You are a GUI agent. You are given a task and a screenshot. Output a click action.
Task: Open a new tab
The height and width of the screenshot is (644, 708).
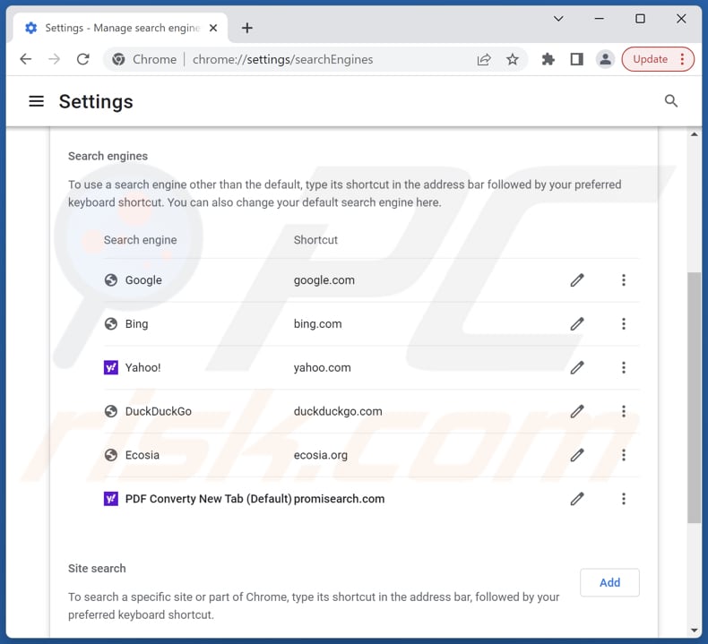(247, 28)
